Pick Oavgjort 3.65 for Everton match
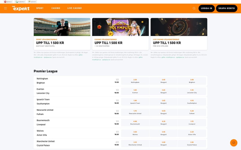Viewport: 241px width, 150px height. [x=163, y=91]
